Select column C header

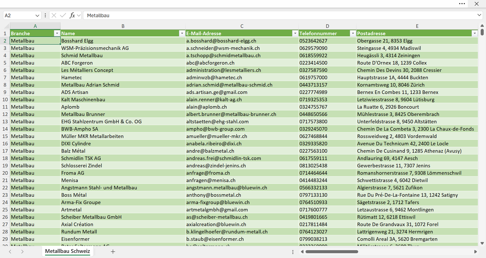click(242, 26)
